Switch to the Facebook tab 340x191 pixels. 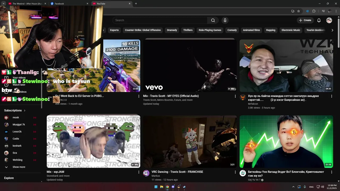pyautogui.click(x=69, y=4)
